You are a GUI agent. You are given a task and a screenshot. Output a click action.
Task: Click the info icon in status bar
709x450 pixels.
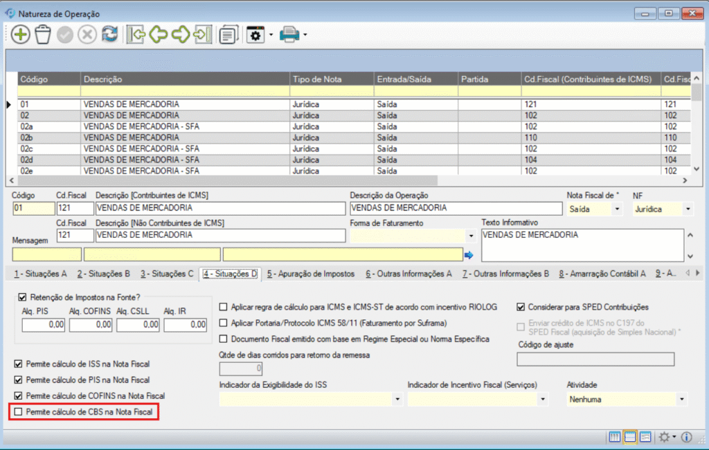(x=687, y=437)
